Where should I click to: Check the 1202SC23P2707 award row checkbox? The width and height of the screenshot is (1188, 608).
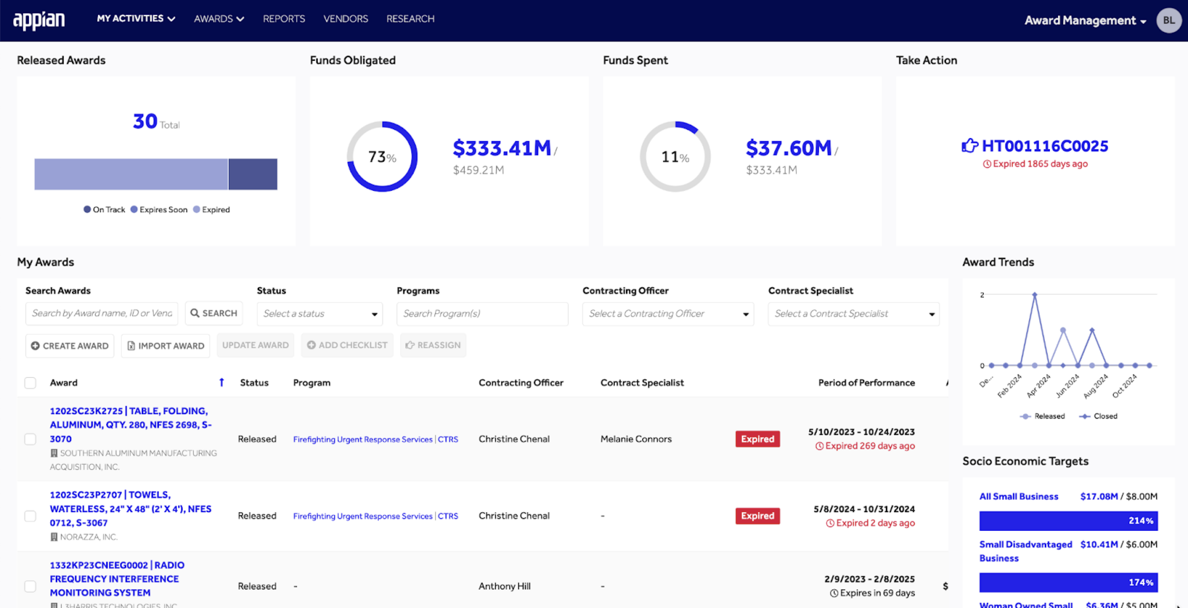(x=30, y=516)
